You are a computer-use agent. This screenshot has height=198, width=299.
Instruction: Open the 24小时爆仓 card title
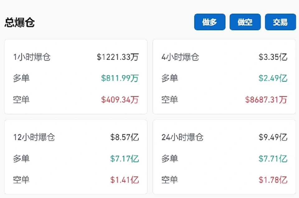pyautogui.click(x=183, y=137)
